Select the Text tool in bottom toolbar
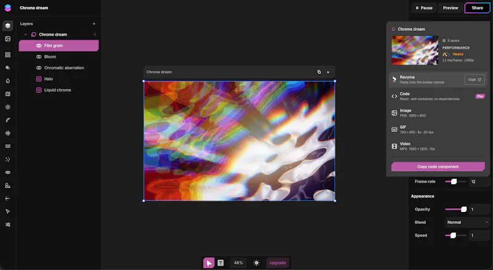The height and width of the screenshot is (270, 493). (221, 263)
